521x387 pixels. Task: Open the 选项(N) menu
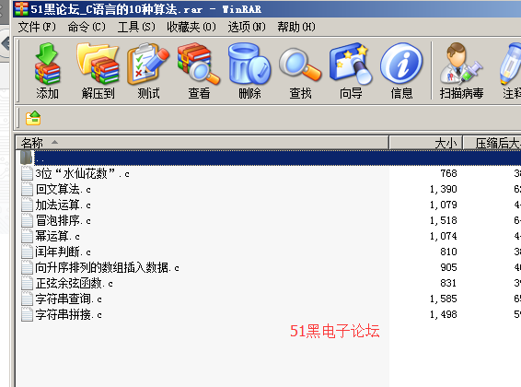tap(247, 27)
